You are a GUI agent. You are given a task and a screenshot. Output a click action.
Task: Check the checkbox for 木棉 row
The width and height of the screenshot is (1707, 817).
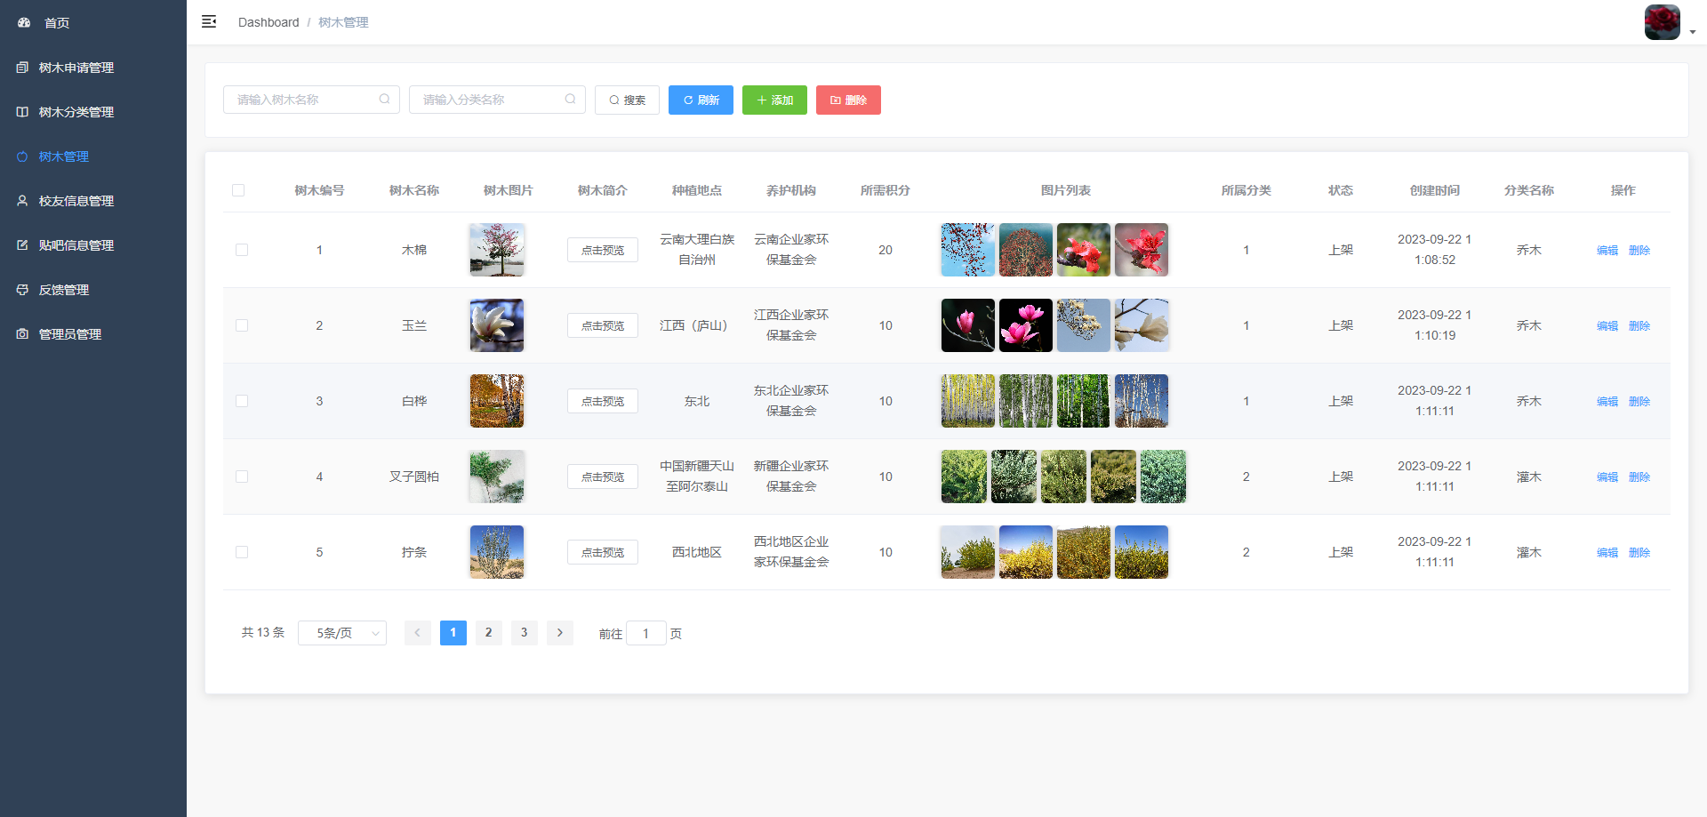pyautogui.click(x=242, y=251)
